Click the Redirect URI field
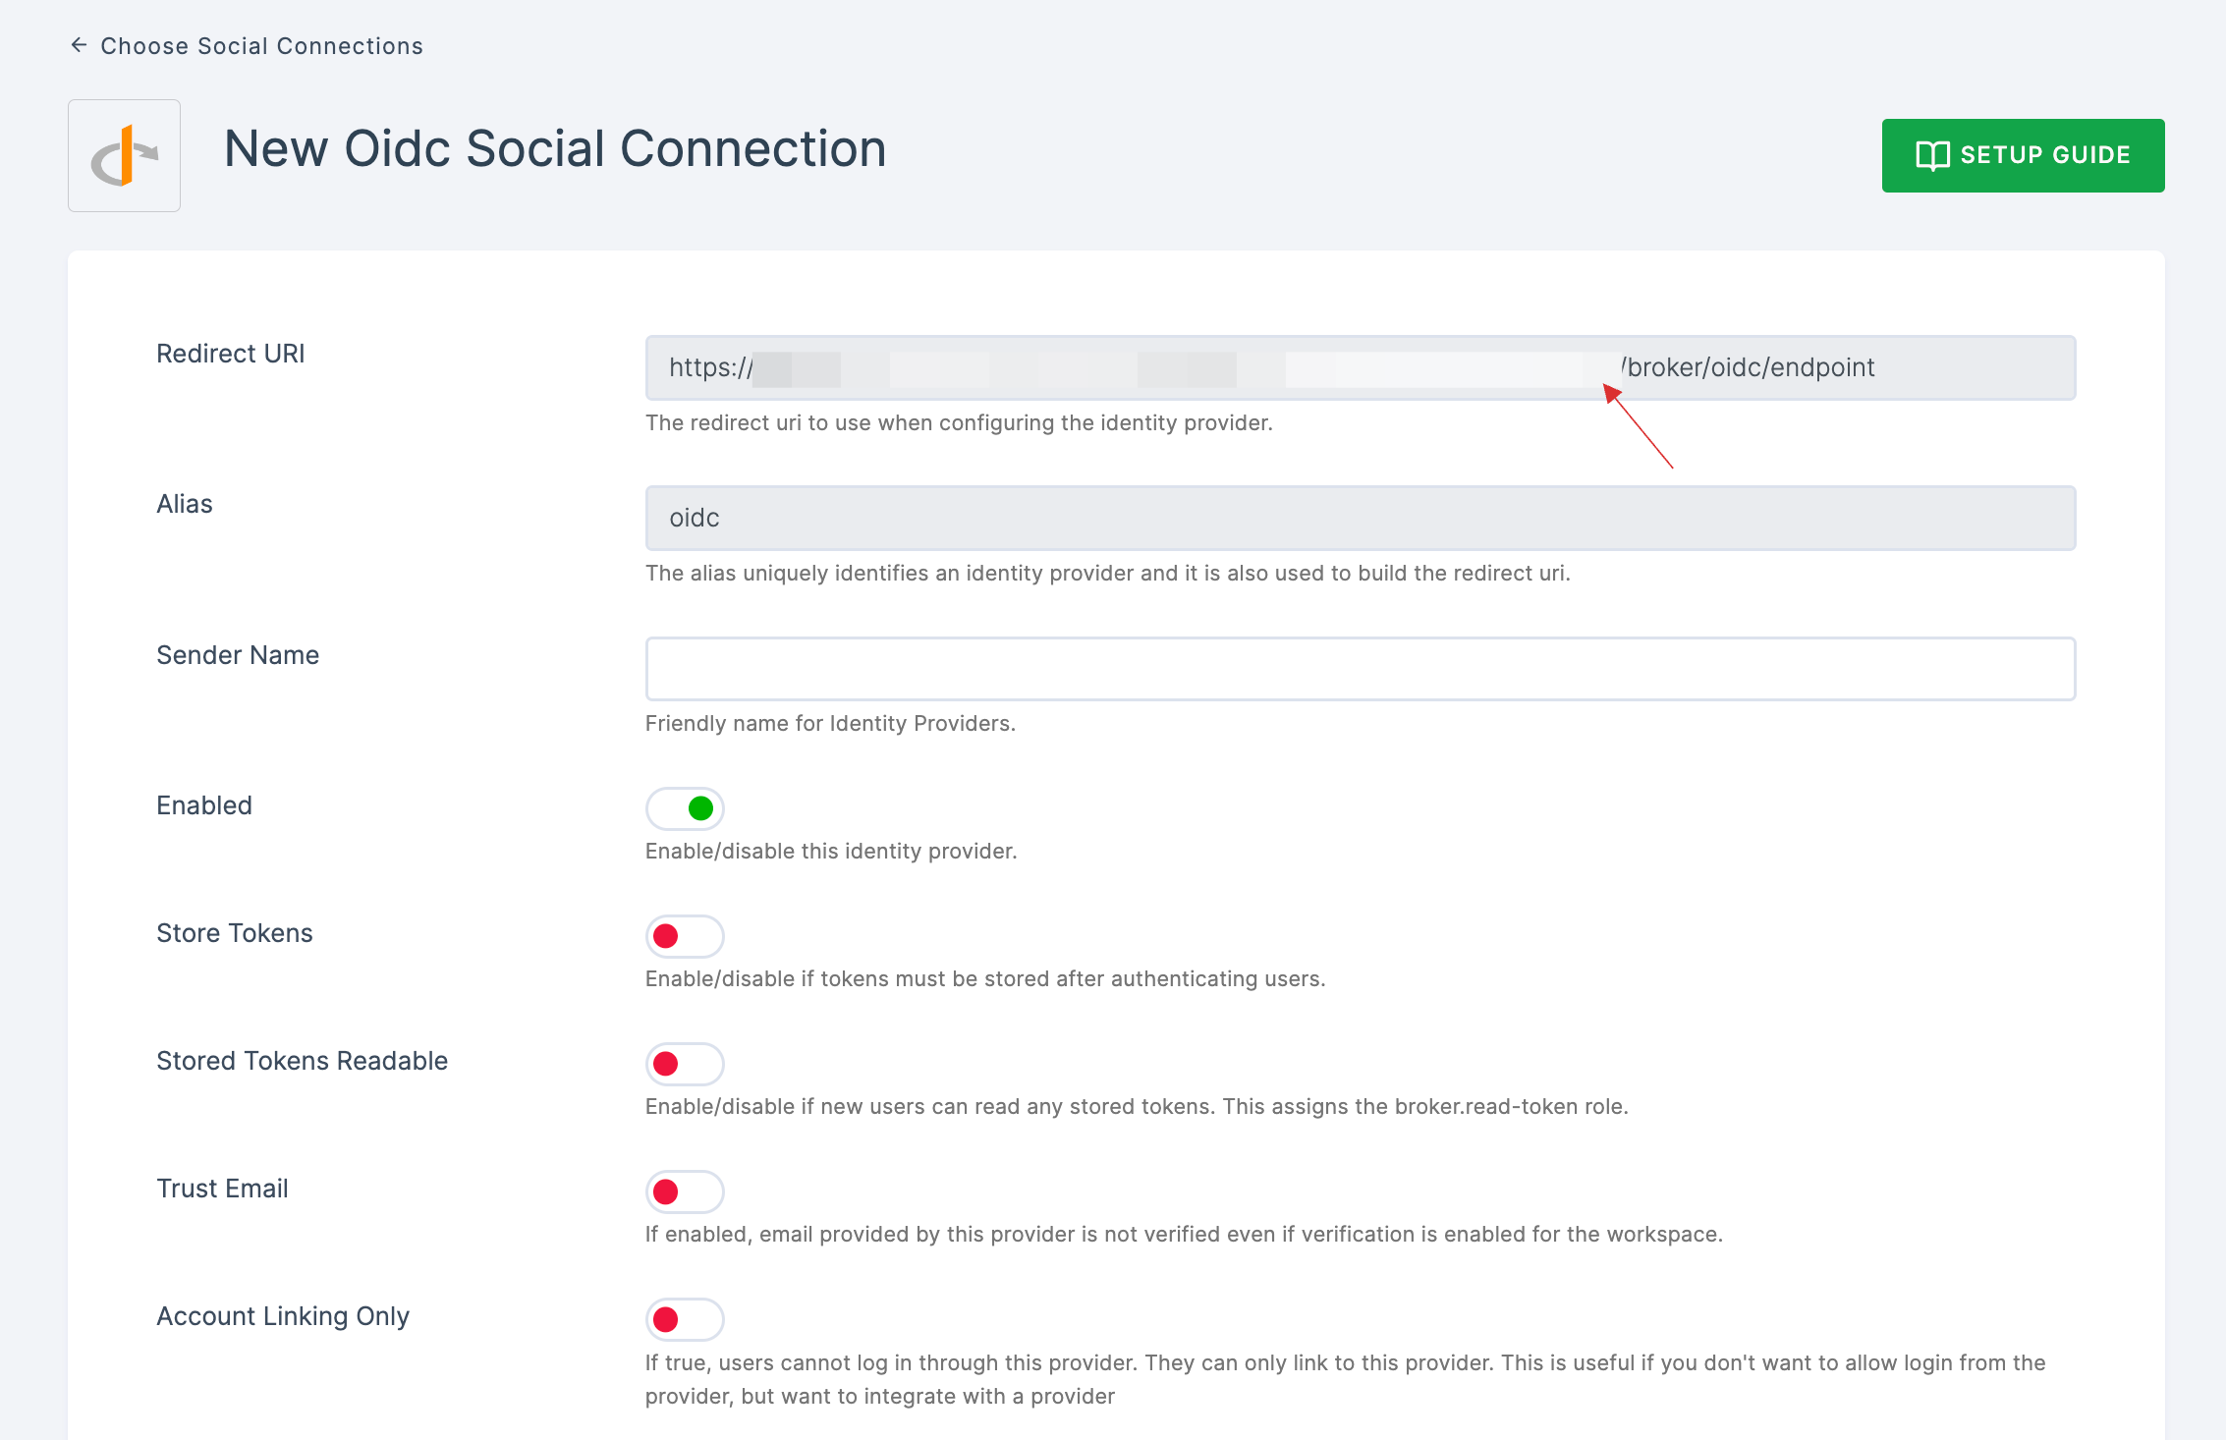Screen dimensions: 2226x1440 pyautogui.click(x=1361, y=367)
